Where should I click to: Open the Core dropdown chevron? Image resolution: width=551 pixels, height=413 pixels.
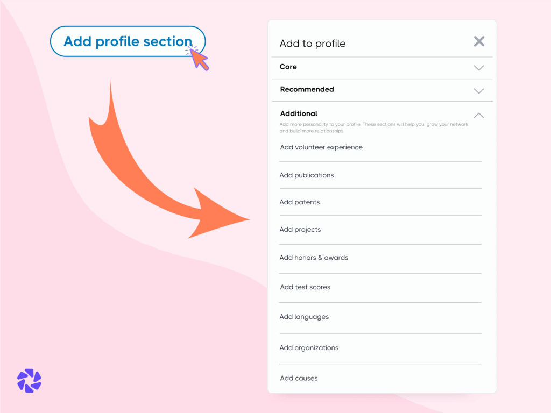tap(478, 67)
